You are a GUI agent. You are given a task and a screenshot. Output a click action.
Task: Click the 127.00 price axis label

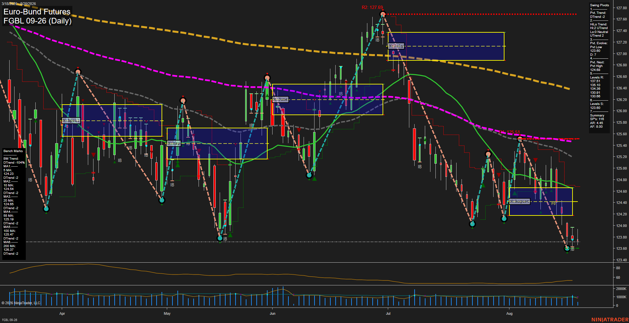pyautogui.click(x=621, y=54)
